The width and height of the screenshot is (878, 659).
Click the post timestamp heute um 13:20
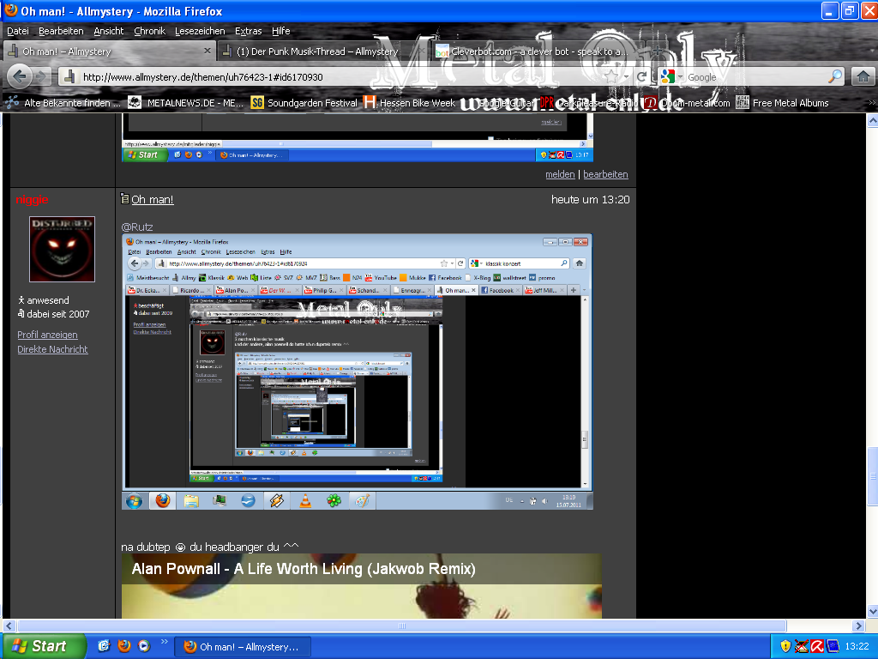pos(590,199)
